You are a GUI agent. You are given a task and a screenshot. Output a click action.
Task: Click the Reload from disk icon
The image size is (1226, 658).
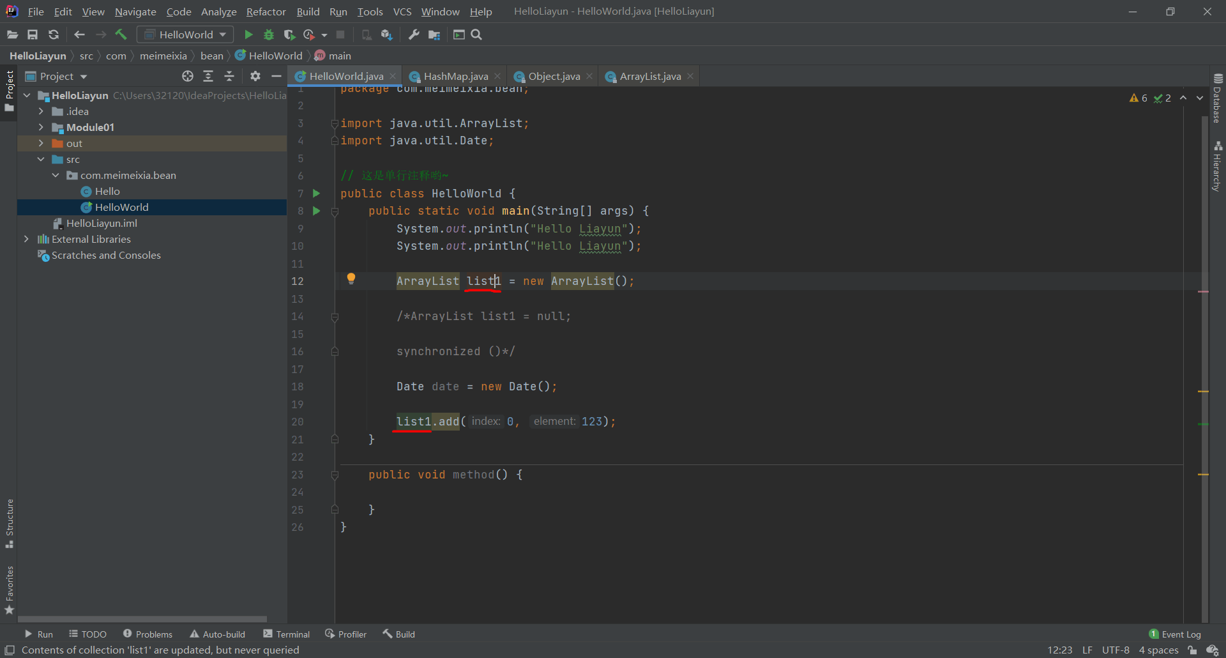(x=54, y=34)
